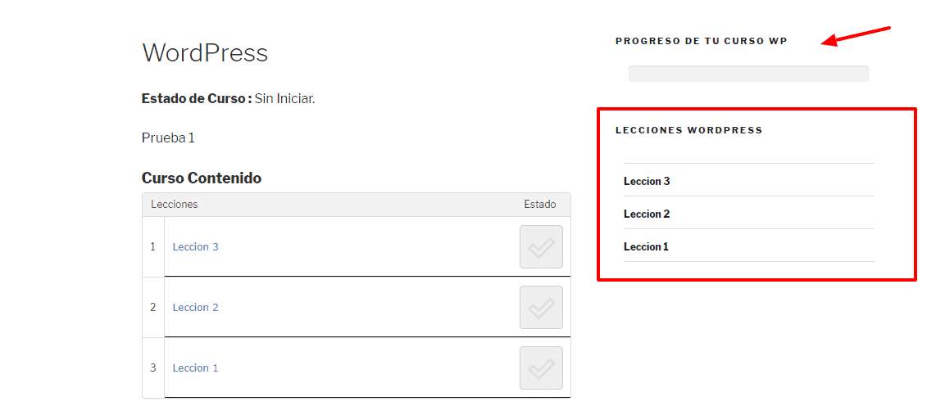Select Leccion 3 in the sidebar lessons widget
Image resolution: width=936 pixels, height=406 pixels.
tap(647, 181)
